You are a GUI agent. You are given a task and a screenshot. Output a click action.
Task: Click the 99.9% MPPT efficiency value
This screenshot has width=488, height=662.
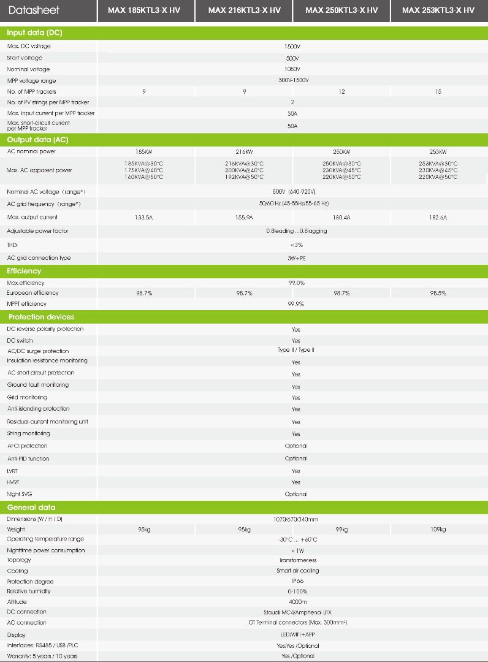coord(296,304)
